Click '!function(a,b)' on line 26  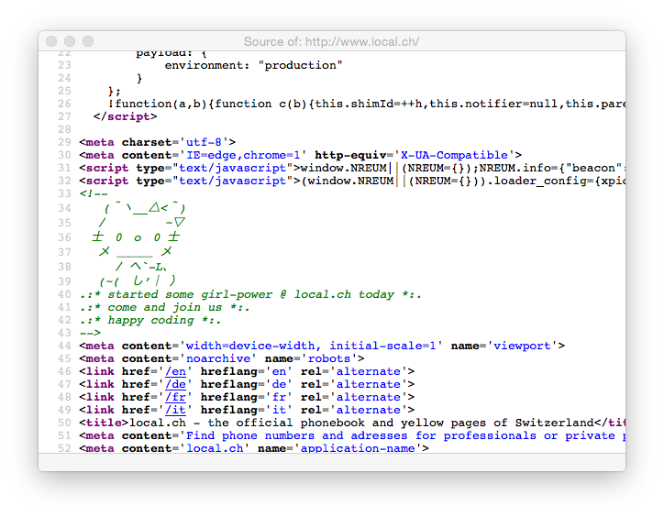click(158, 104)
